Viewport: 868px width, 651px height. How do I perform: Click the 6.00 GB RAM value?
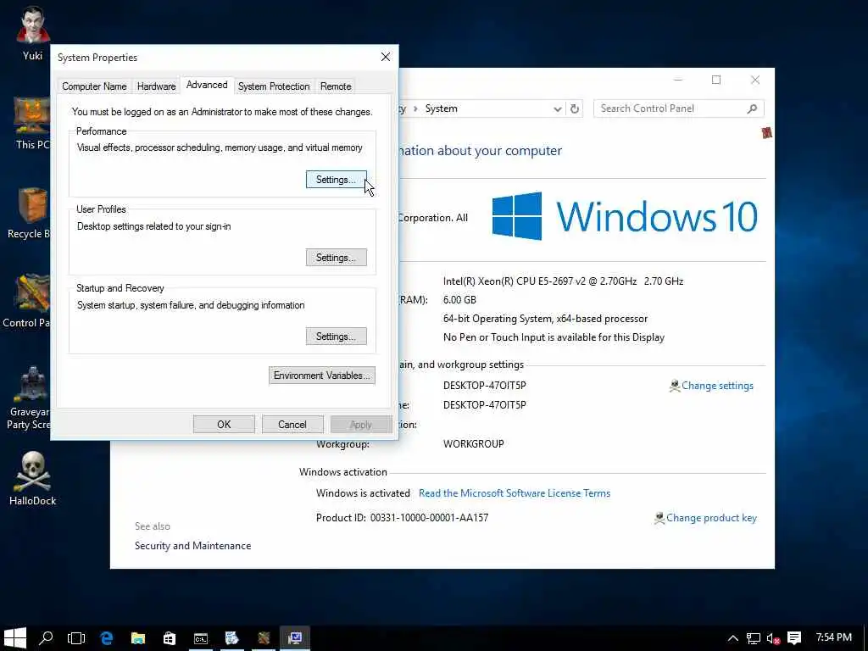[x=459, y=300]
